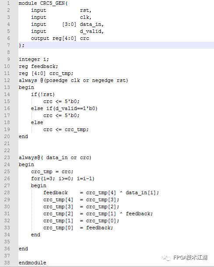Screen dimensions: 214x267
Task: Click the always@(data_in or crc) line
Action: pos(55,157)
